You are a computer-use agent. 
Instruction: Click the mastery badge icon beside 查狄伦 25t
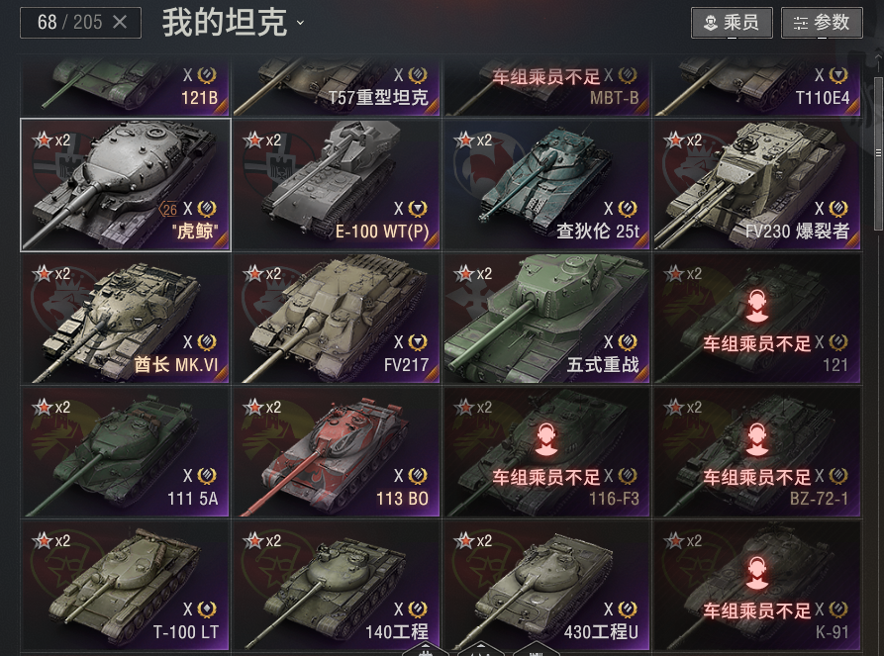click(628, 209)
